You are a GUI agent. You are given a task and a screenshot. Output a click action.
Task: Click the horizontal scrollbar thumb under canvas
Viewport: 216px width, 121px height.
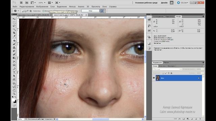point(101,119)
